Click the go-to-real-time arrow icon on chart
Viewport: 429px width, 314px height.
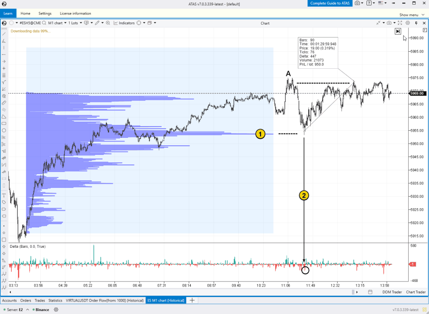tap(398, 31)
